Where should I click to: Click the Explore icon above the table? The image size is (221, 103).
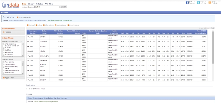(36, 25)
